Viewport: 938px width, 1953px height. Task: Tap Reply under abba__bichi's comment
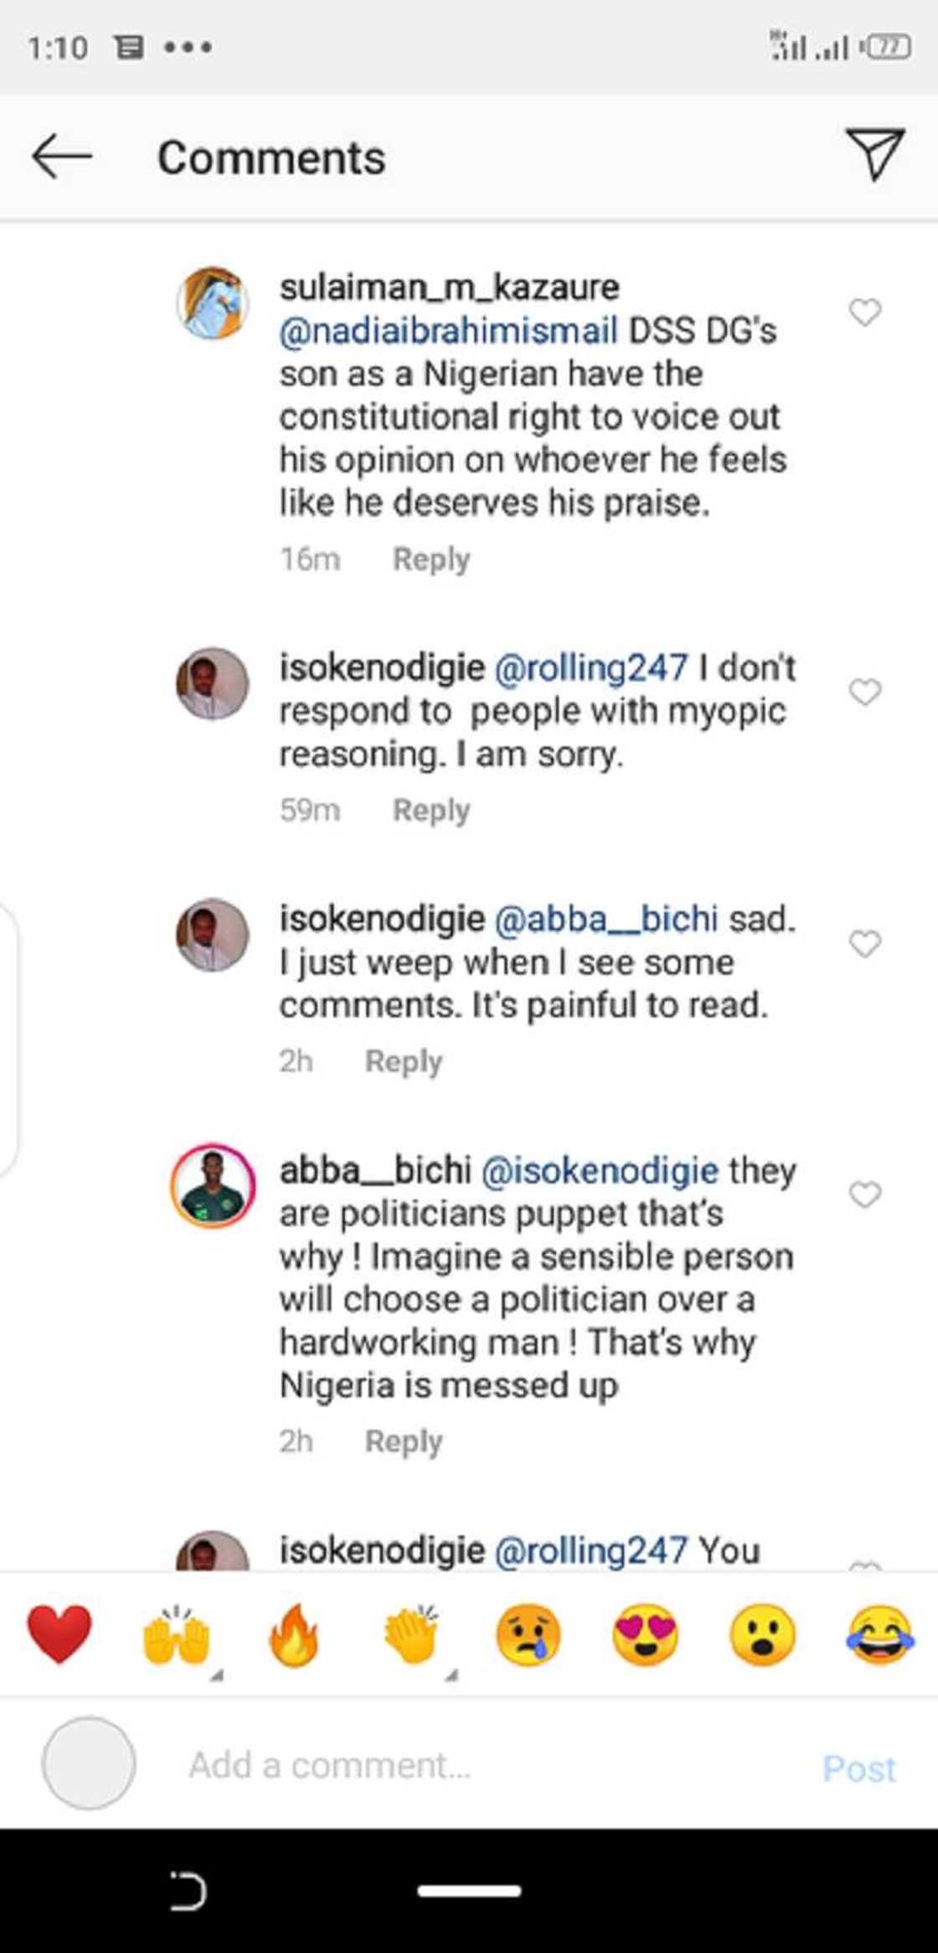(402, 1441)
